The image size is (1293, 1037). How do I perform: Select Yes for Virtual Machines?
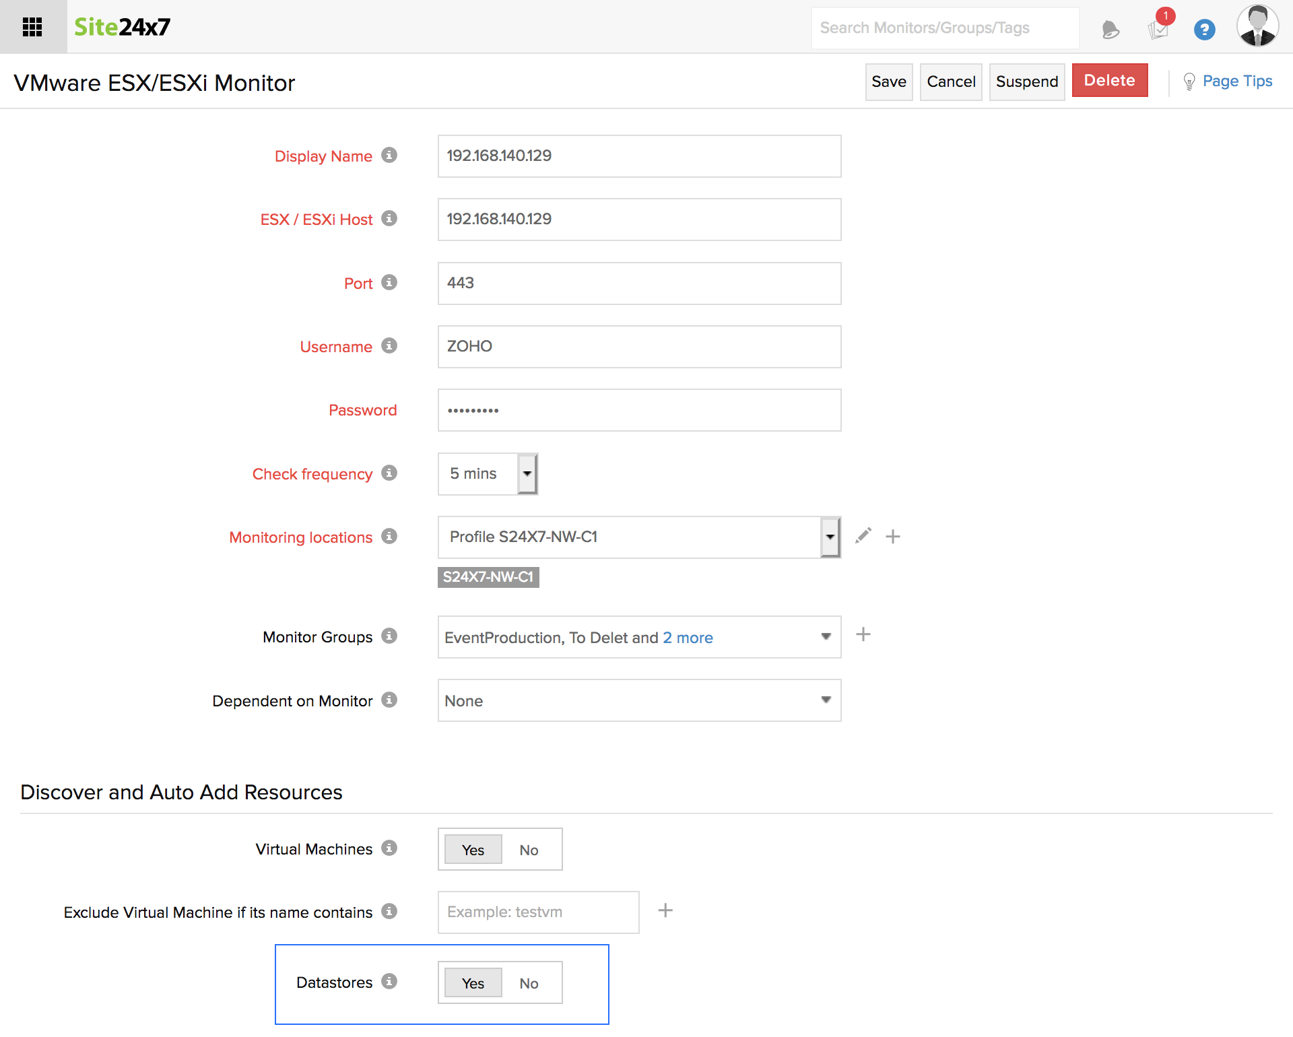click(473, 850)
